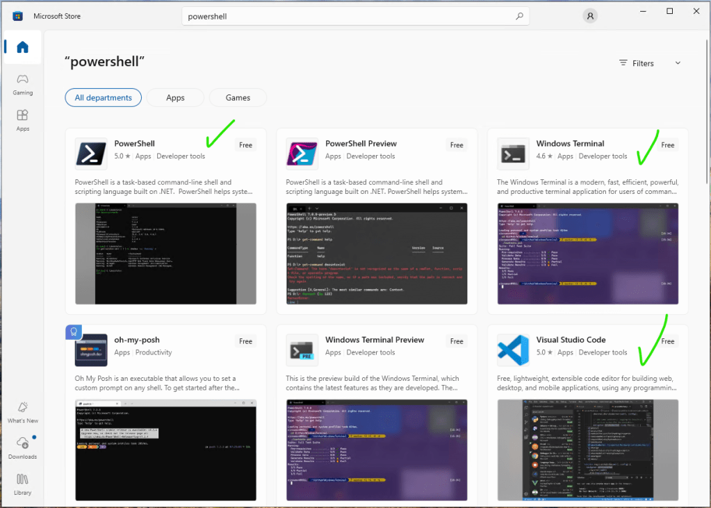This screenshot has width=711, height=508.
Task: Open What's New in sidebar
Action: pyautogui.click(x=22, y=412)
